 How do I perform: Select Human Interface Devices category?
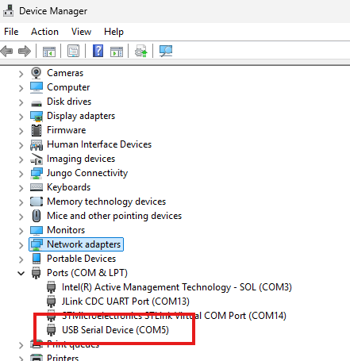[99, 144]
